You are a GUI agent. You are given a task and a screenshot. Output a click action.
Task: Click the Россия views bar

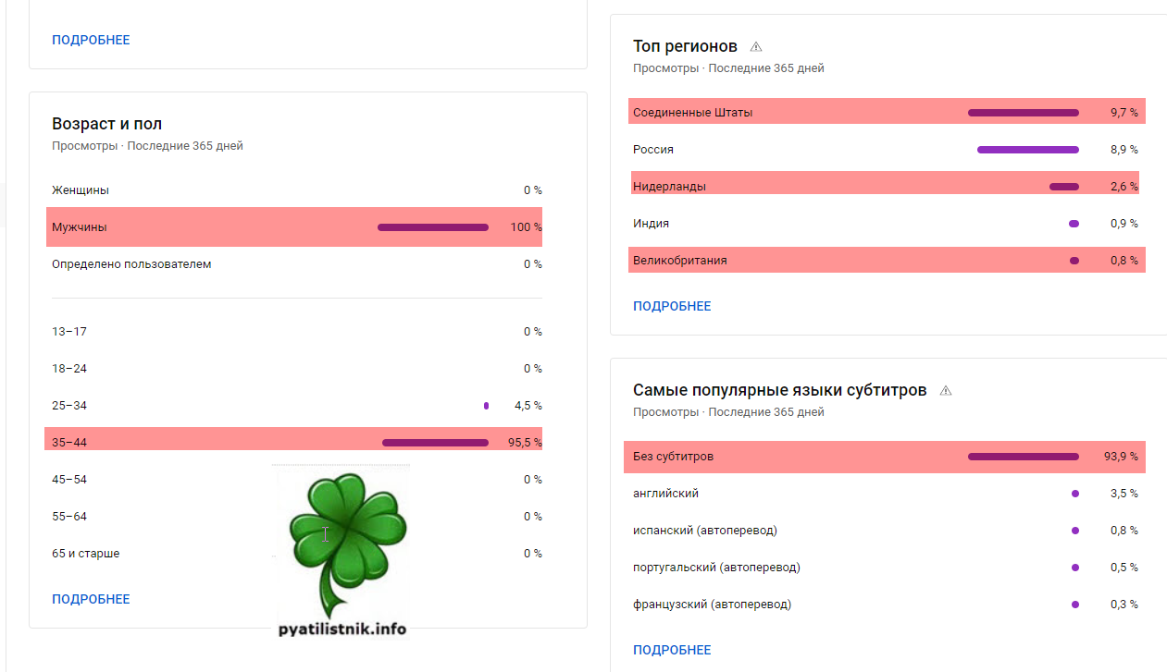(x=1027, y=150)
